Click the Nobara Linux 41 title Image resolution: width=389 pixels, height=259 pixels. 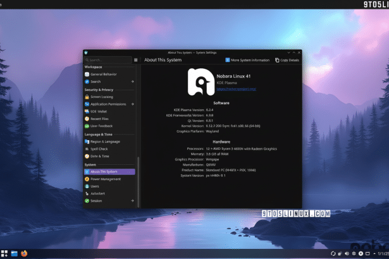[233, 76]
